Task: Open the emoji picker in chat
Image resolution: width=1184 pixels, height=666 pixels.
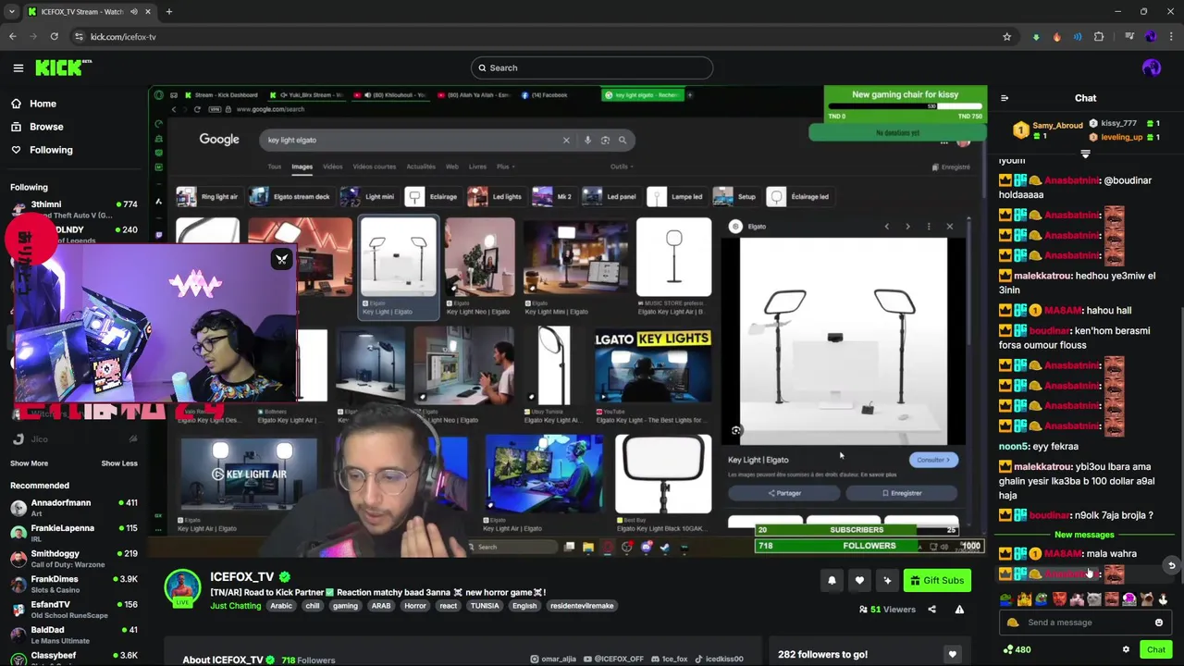Action: point(1158,623)
